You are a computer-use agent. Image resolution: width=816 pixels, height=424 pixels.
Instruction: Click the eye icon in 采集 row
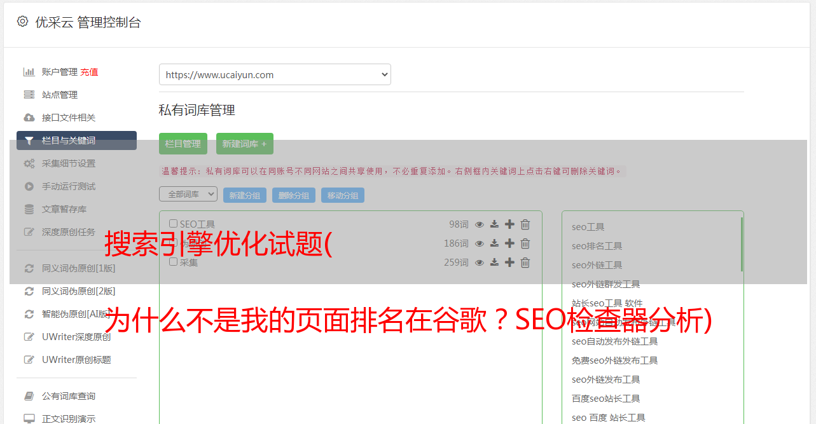tap(480, 263)
